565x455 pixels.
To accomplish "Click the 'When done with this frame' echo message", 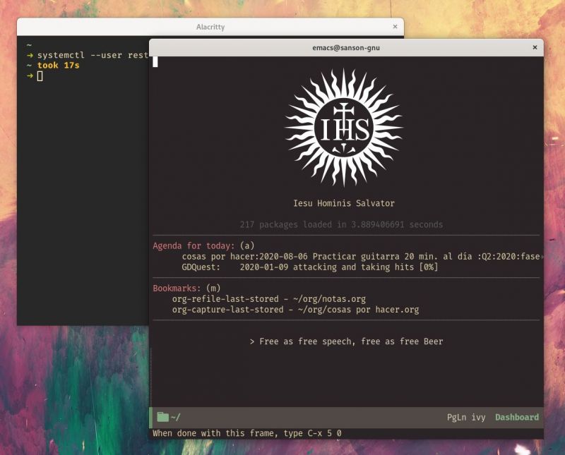I will [246, 433].
